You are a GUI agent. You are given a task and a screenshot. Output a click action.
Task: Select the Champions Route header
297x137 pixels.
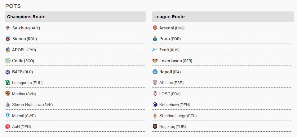click(x=26, y=17)
